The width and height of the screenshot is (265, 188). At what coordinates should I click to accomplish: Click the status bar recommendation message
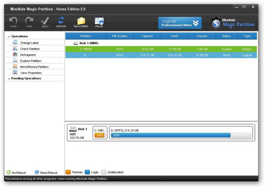pyautogui.click(x=57, y=179)
